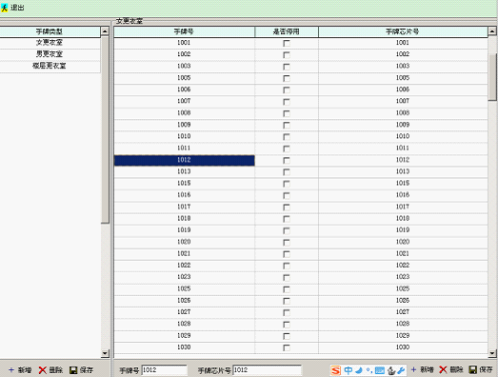This screenshot has height=377, width=498.
Task: Open the IME soft keyboard icon
Action: [380, 370]
